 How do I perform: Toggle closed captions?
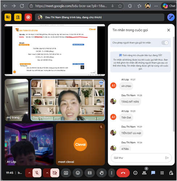click(90, 173)
